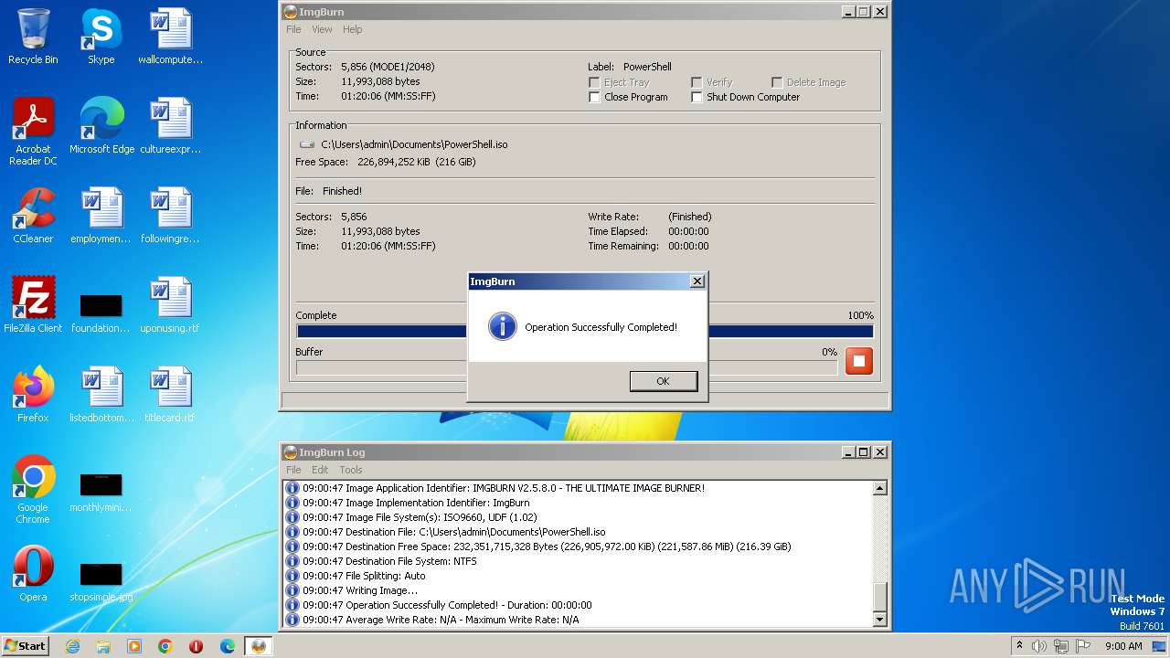Toggle the Verify checkbox
Image resolution: width=1170 pixels, height=658 pixels.
(697, 82)
